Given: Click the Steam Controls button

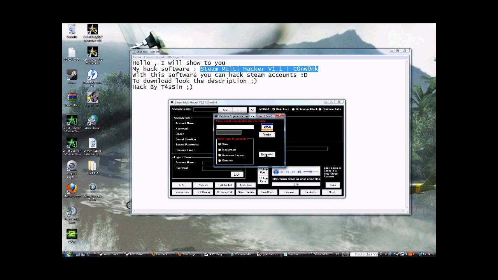Looking at the screenshot, I should pyautogui.click(x=246, y=192).
